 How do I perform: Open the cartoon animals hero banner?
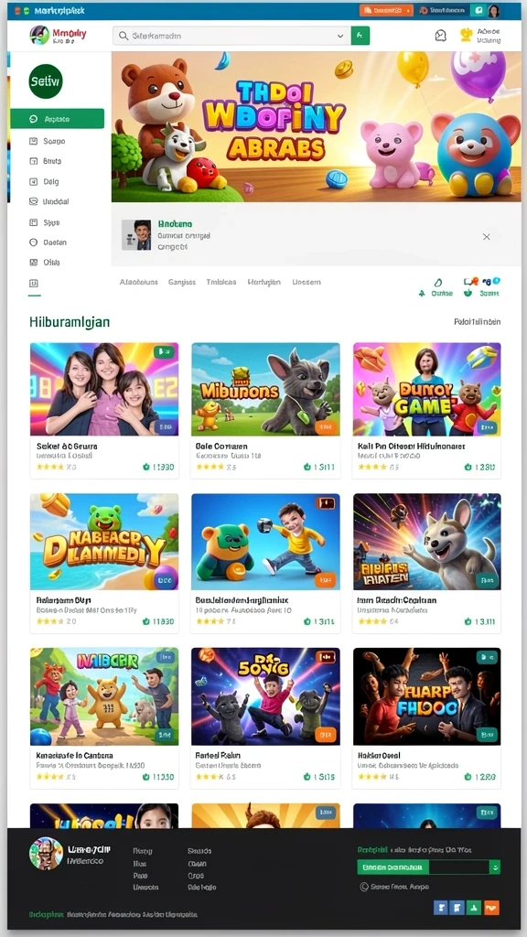316,126
